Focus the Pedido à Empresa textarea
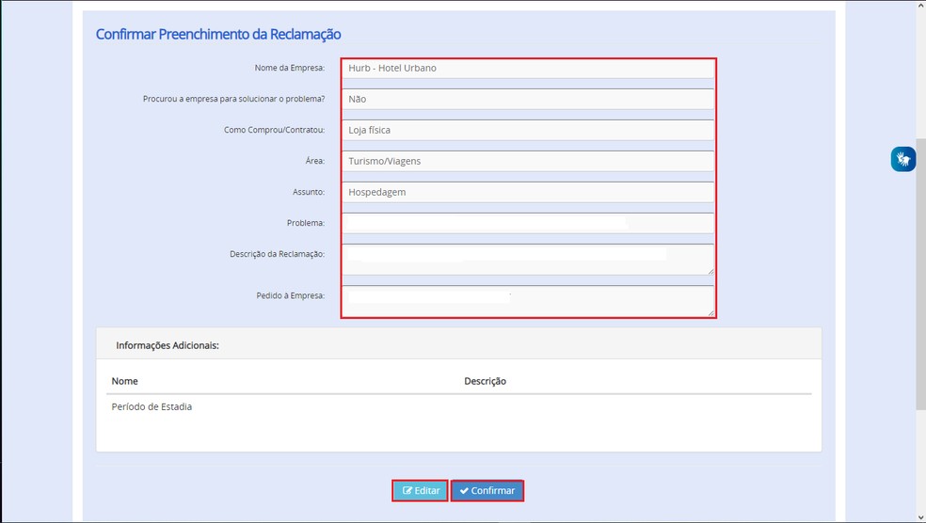926x523 pixels. [x=528, y=301]
